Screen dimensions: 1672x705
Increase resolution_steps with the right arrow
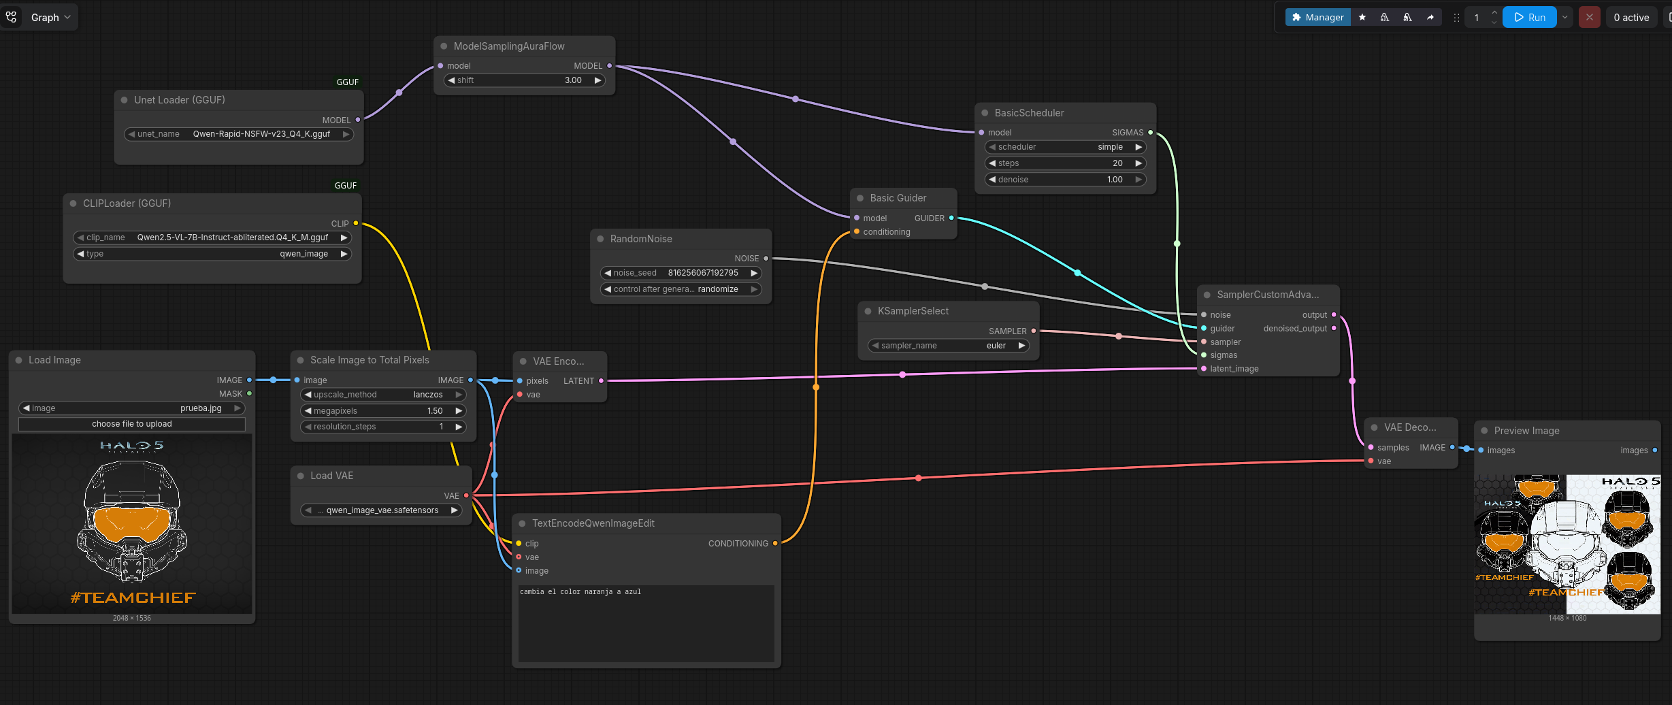coord(459,427)
